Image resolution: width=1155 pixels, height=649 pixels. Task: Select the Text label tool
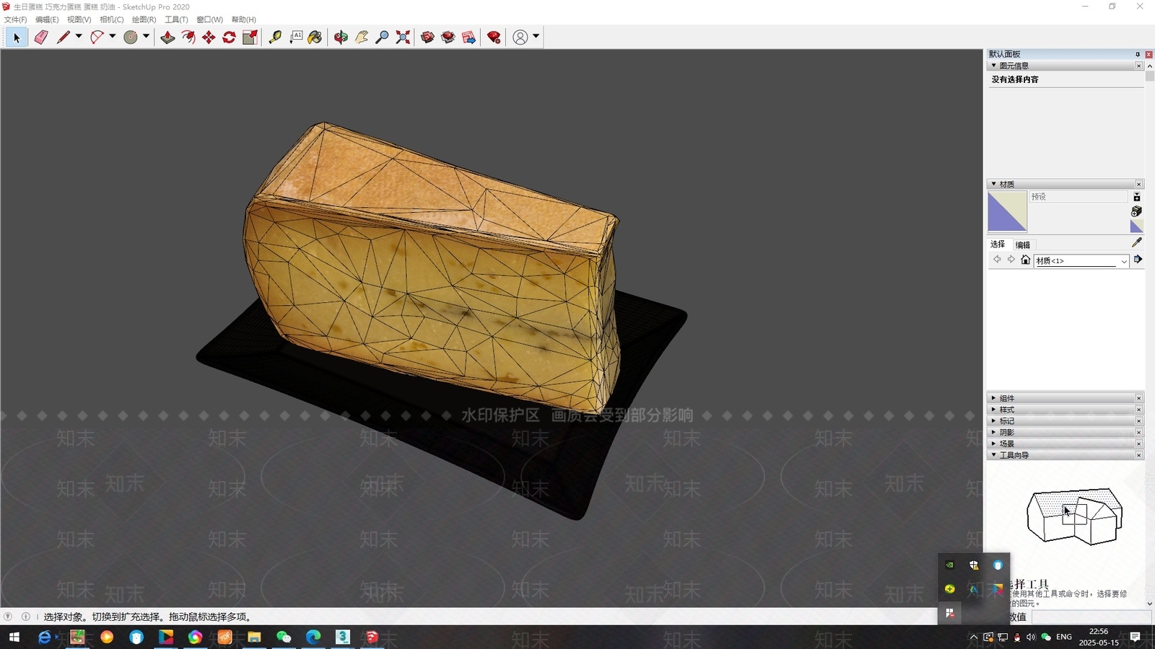(x=296, y=37)
